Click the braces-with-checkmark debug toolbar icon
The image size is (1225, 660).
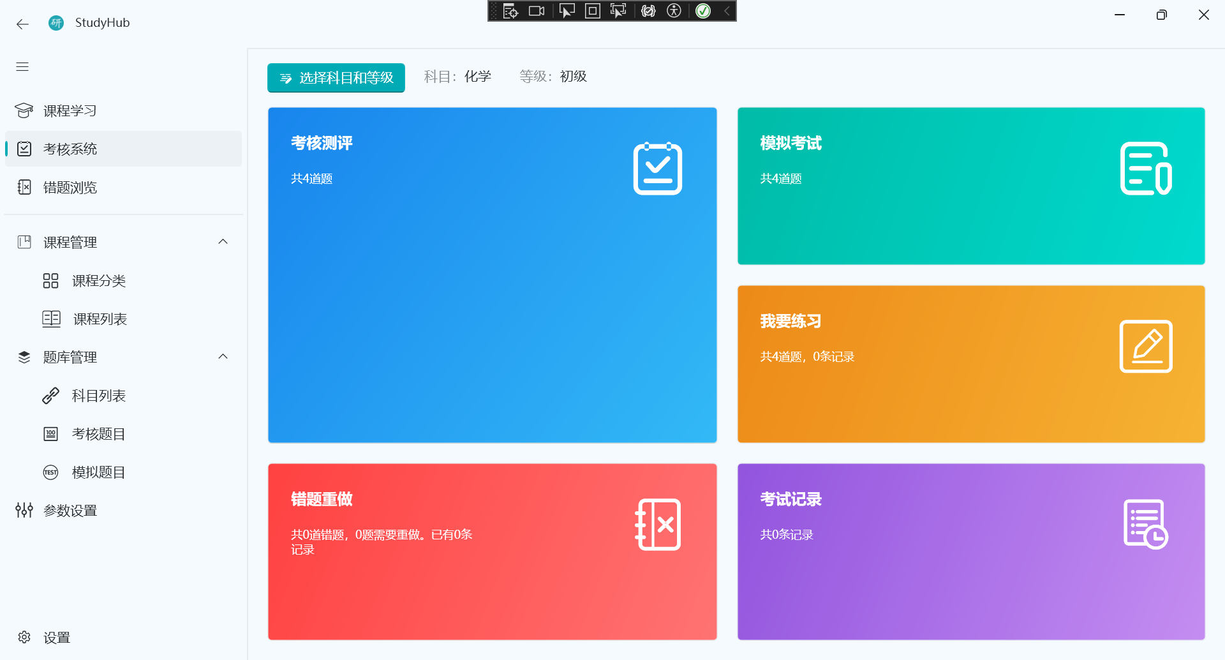(x=648, y=11)
